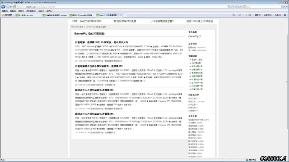The width and height of the screenshot is (289, 162).
Task: Expand the Print options dropdown arrow
Action: (253, 15)
